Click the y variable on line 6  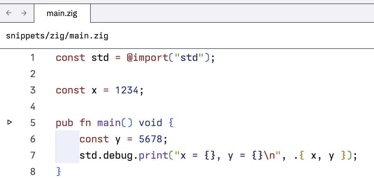[x=118, y=140]
